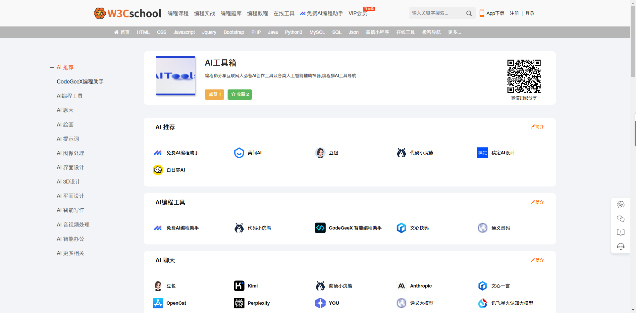636x313 pixels.
Task: Select AI 更多相关 in the sidebar
Action: [70, 253]
